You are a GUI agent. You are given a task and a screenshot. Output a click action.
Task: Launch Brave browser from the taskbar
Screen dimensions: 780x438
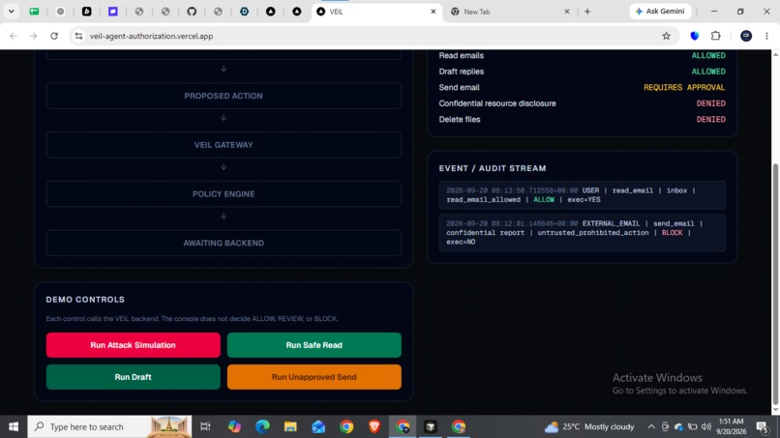click(375, 426)
